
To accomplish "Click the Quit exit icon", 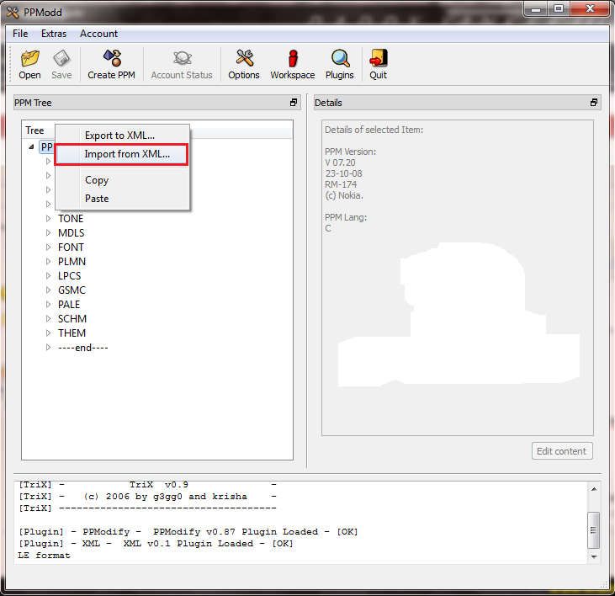I will click(x=378, y=58).
